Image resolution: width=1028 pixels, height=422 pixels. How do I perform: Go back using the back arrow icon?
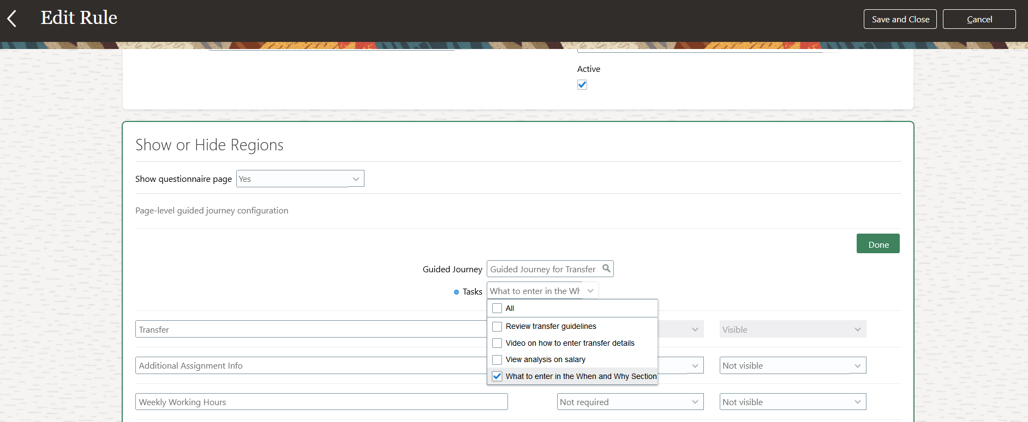[12, 19]
